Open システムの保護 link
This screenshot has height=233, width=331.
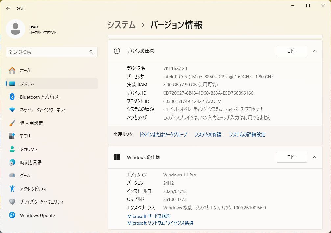pos(208,134)
